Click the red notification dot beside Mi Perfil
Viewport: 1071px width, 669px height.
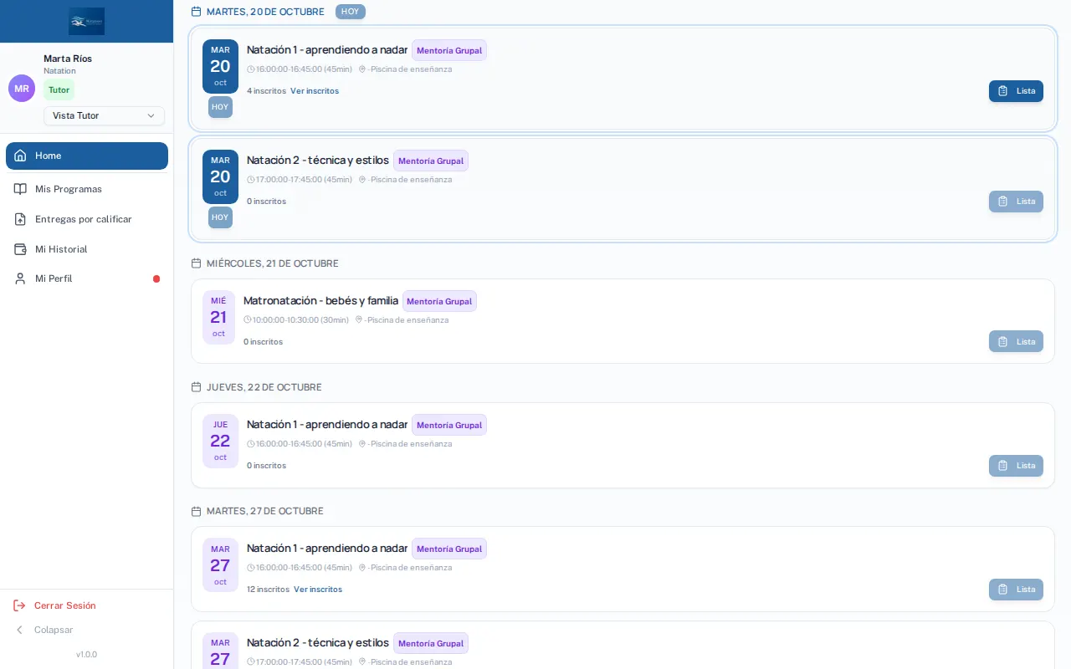coord(156,278)
